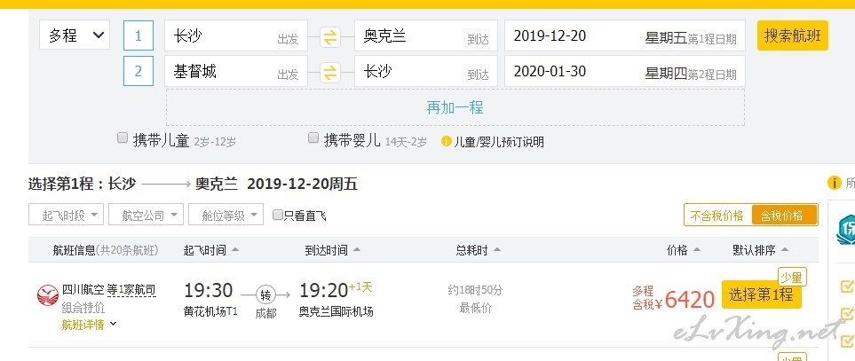Image resolution: width=855 pixels, height=361 pixels.
Task: Click 再加一程 add trip link
Action: pos(455,107)
